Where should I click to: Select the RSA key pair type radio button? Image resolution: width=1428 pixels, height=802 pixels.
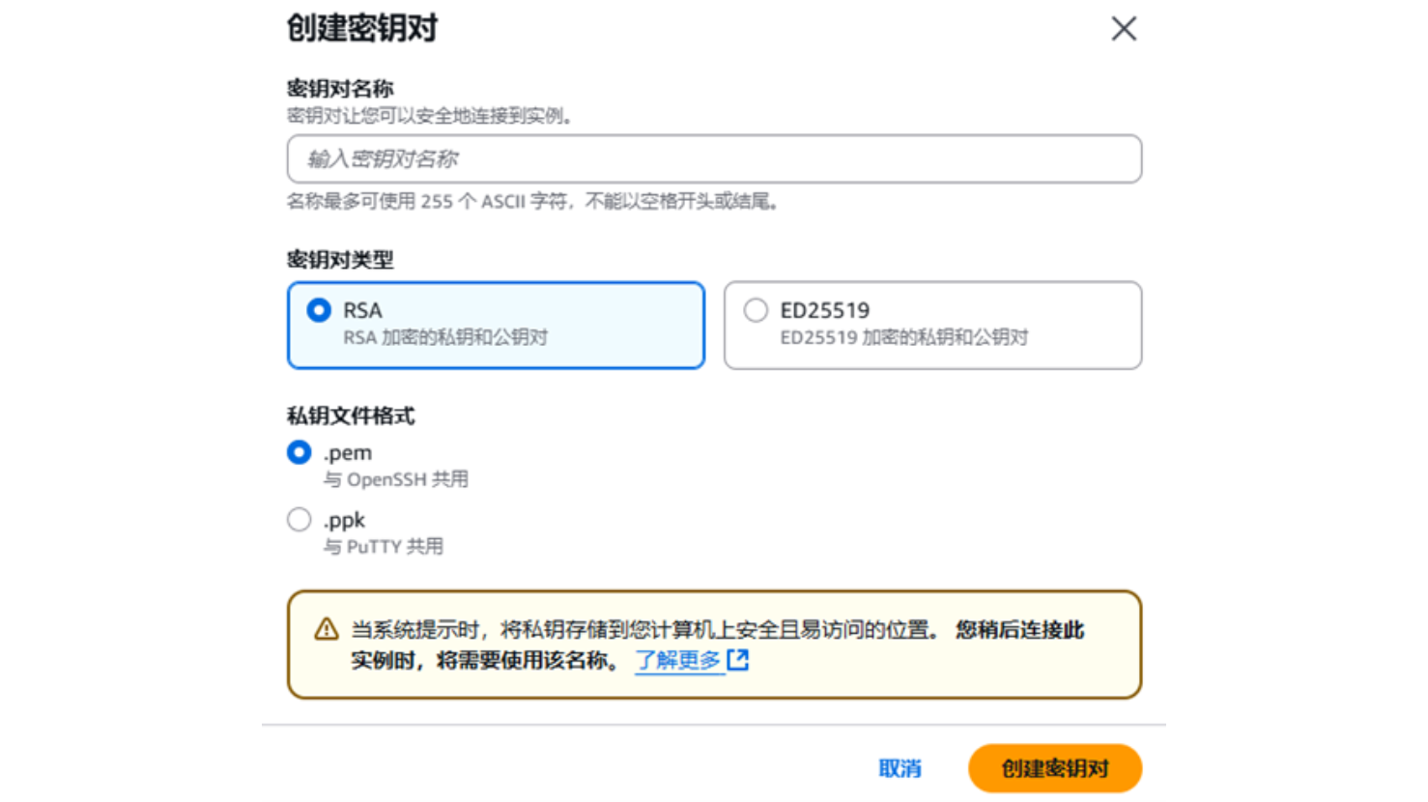(319, 310)
